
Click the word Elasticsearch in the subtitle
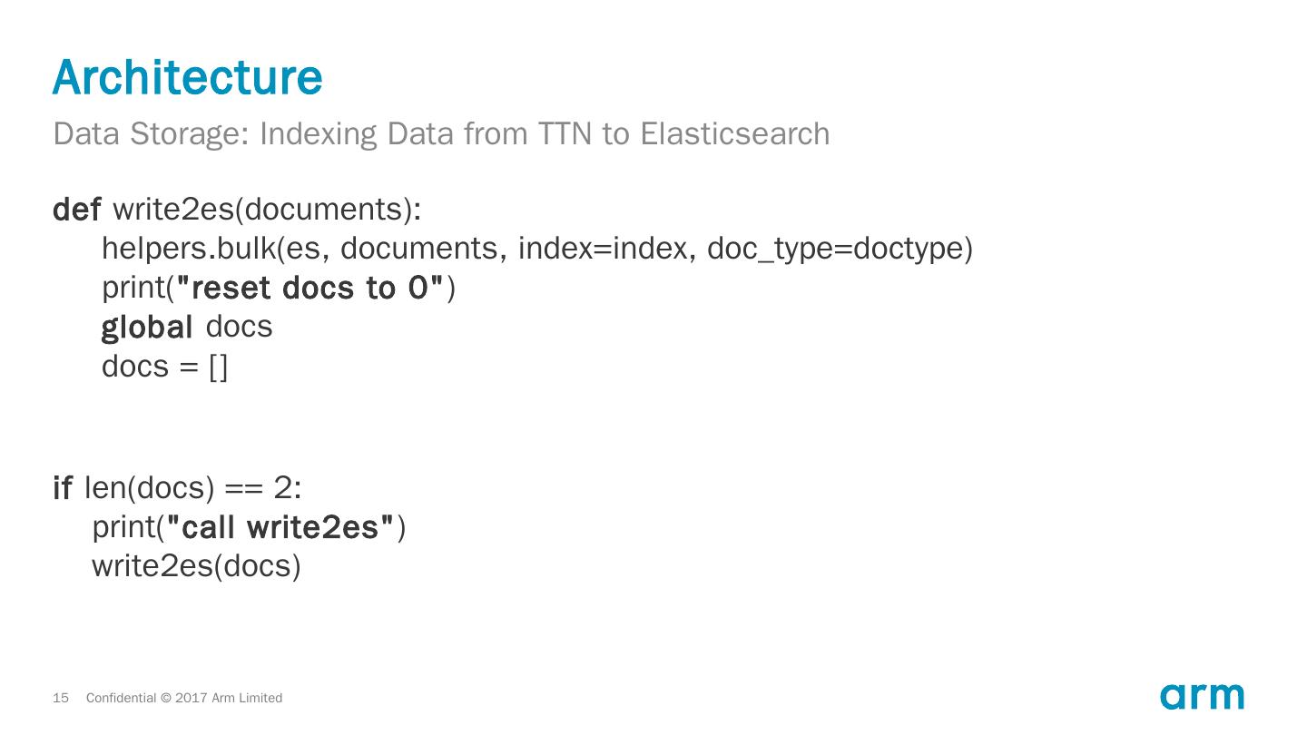click(x=734, y=133)
